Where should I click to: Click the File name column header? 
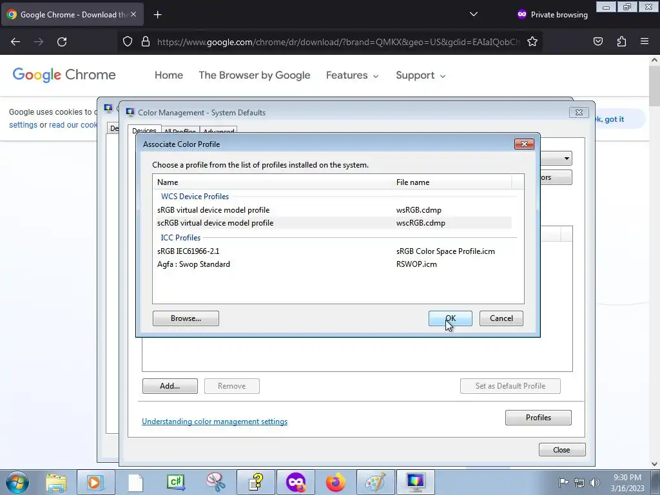(x=452, y=182)
